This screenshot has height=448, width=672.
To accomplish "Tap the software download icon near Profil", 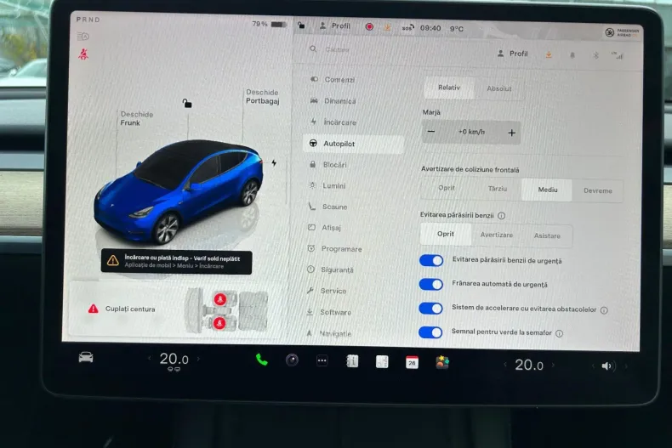I will click(x=549, y=54).
